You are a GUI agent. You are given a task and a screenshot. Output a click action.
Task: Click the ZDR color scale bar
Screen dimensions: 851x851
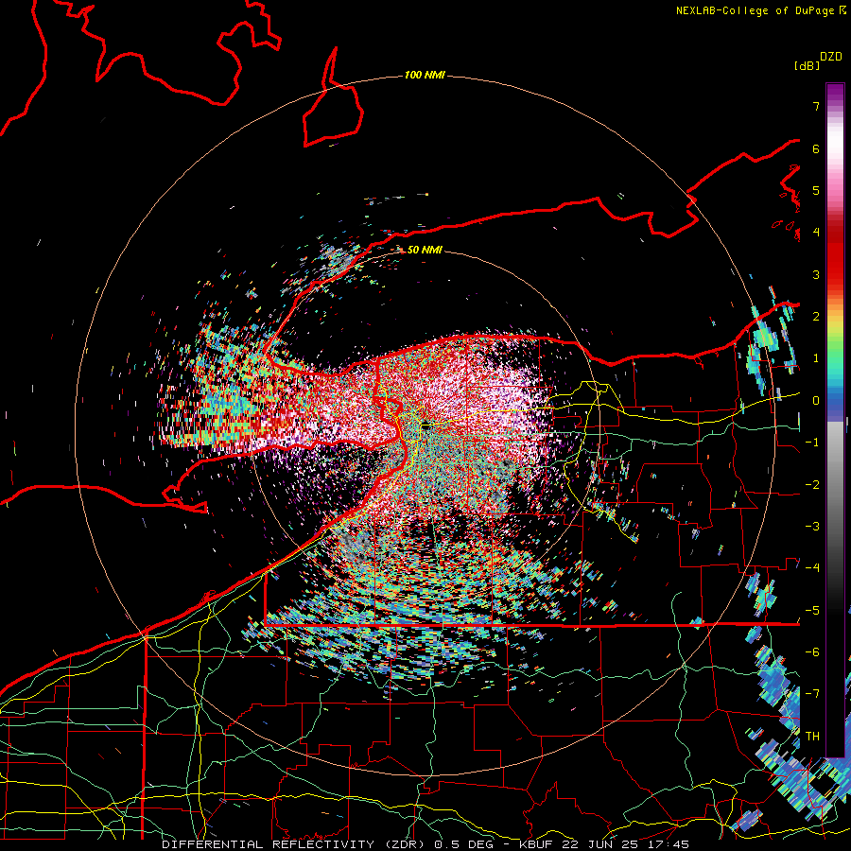pyautogui.click(x=835, y=420)
